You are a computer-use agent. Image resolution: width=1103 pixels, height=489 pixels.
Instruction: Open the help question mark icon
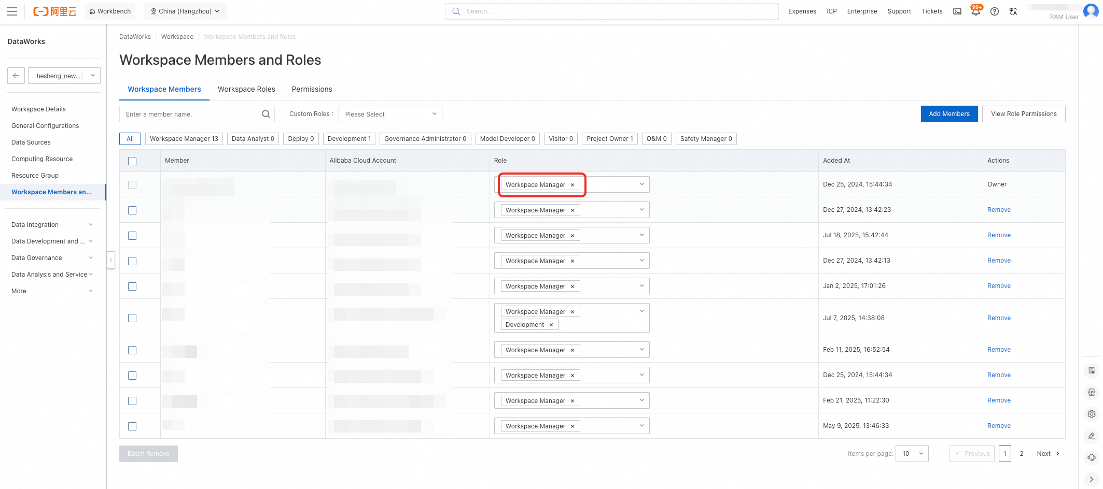[x=995, y=11]
